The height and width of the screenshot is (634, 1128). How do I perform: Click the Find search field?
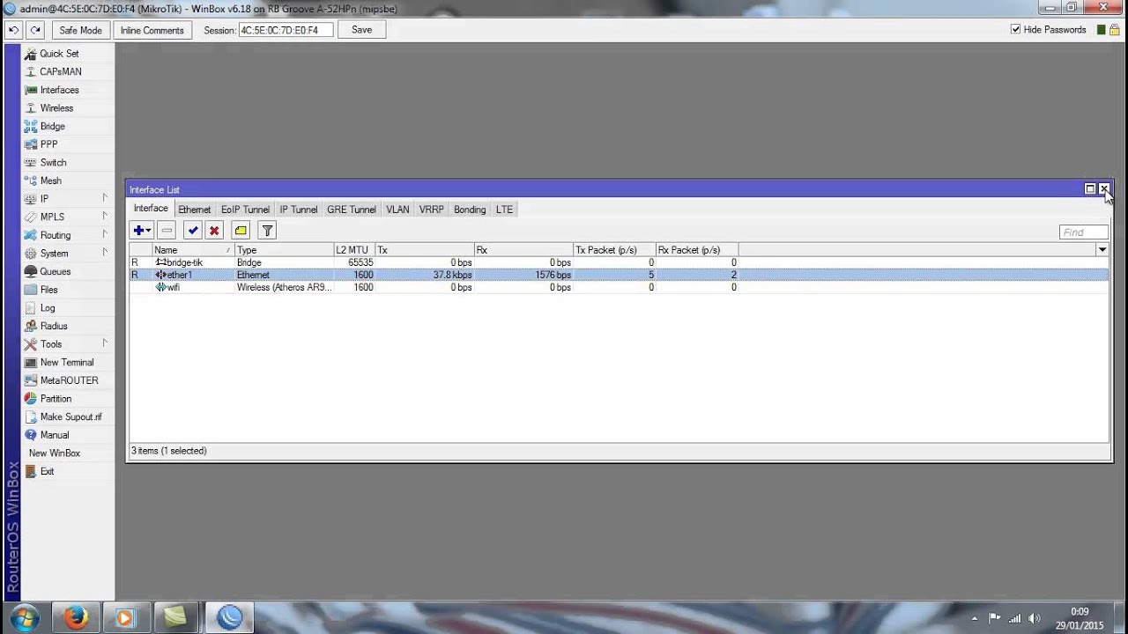click(1083, 232)
